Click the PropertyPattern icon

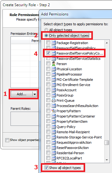coord(54,111)
